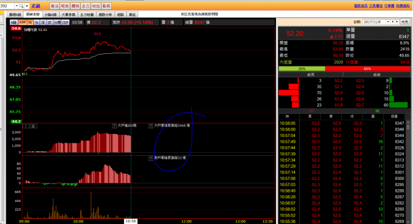Click the current price 52.20 in quote panel

[295, 33]
